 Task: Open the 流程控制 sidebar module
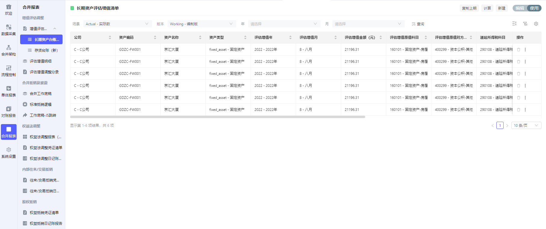tap(8, 71)
